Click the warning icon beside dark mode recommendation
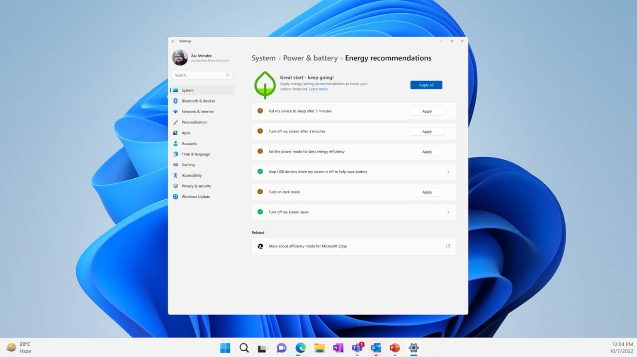 point(260,192)
